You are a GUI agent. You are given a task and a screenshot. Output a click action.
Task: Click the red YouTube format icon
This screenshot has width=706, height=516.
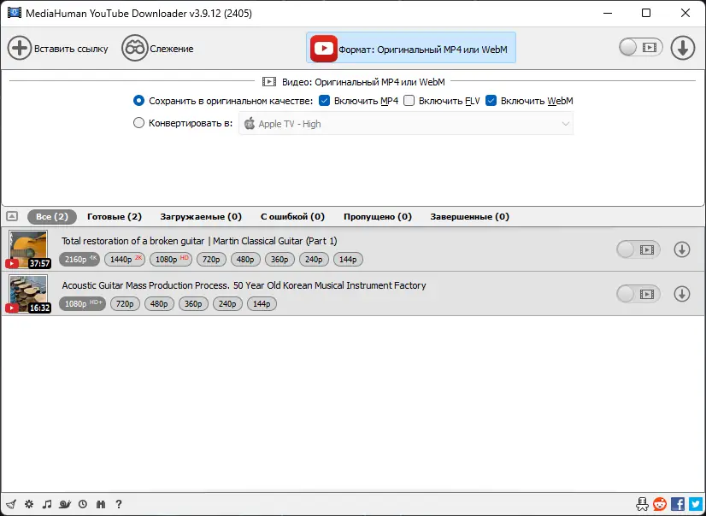click(x=324, y=48)
